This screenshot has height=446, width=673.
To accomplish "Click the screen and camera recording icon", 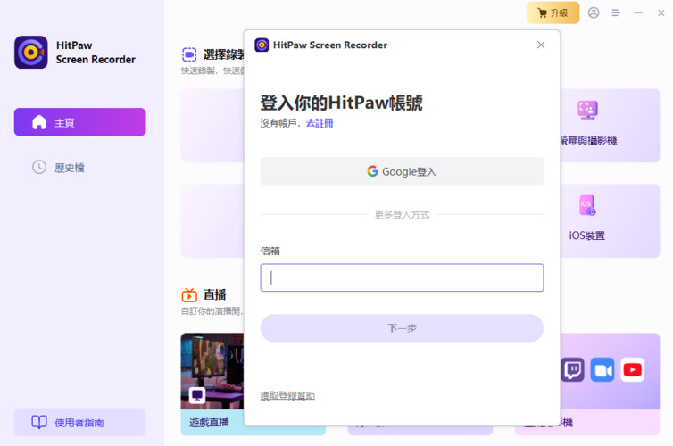I will point(587,110).
